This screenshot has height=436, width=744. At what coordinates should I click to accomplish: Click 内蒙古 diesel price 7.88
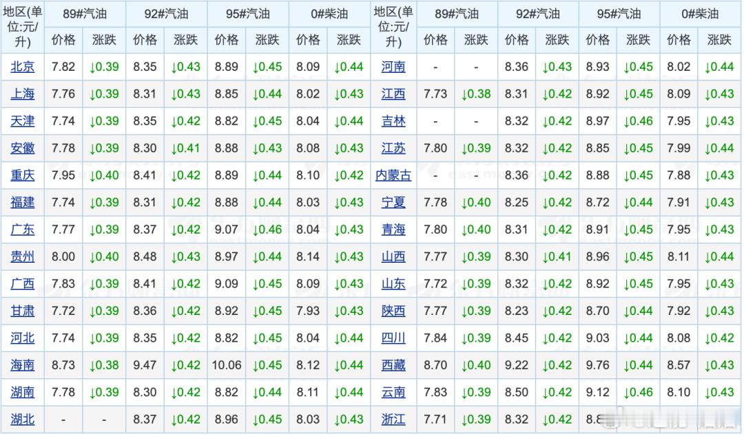pyautogui.click(x=679, y=175)
